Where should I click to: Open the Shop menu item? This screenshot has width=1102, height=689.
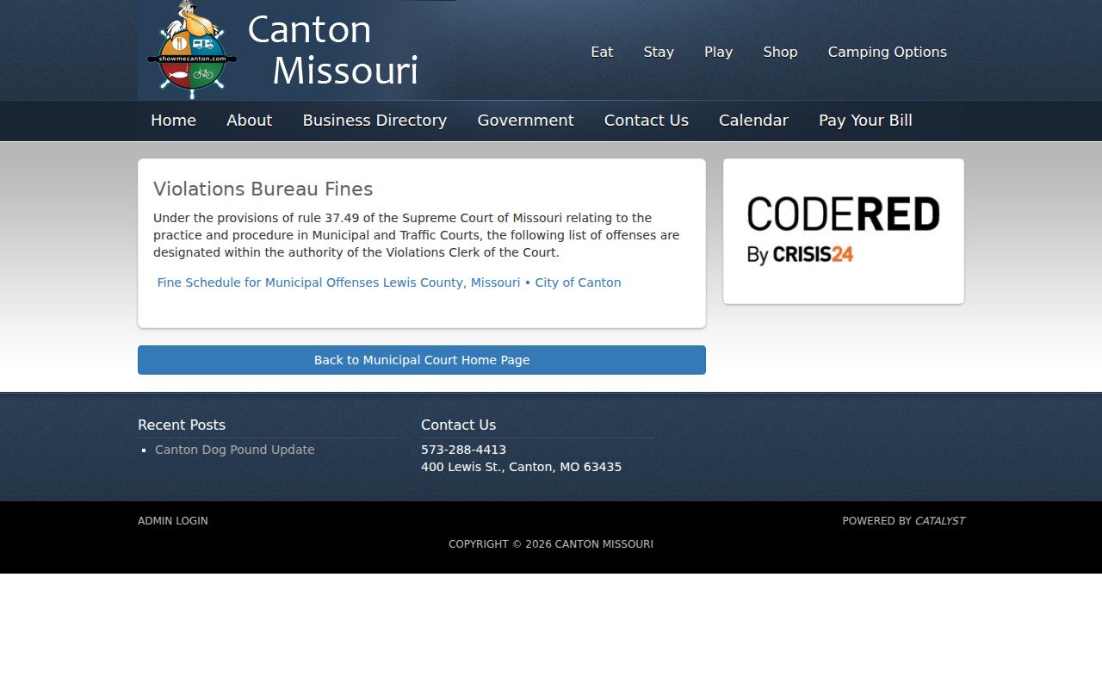point(780,52)
